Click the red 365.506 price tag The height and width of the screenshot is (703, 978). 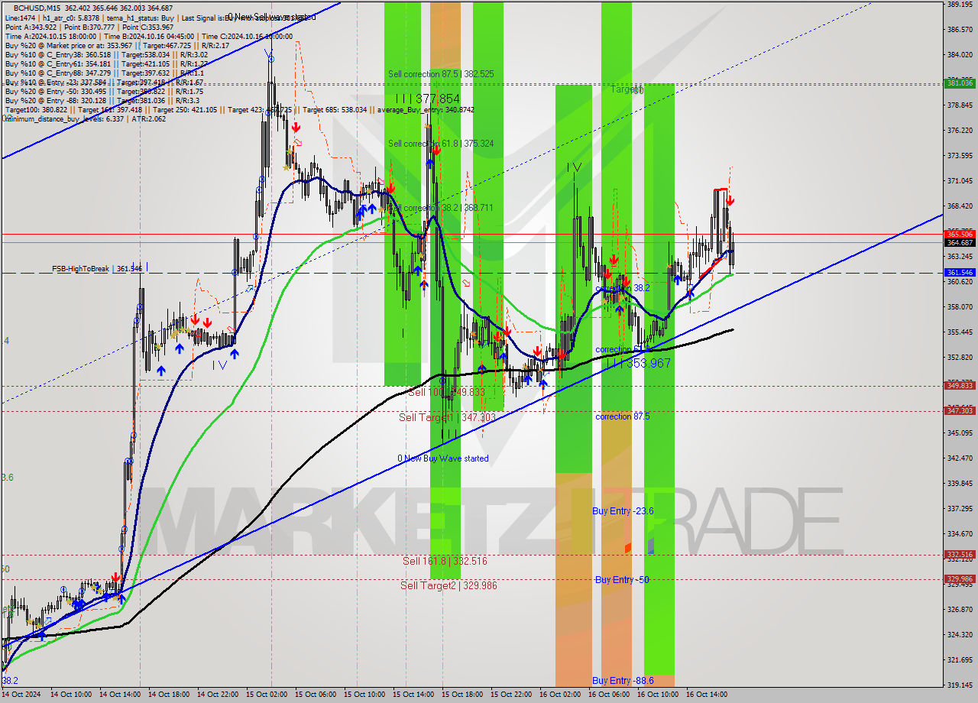tap(960, 234)
